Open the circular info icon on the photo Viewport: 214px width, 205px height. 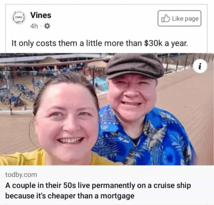[200, 66]
